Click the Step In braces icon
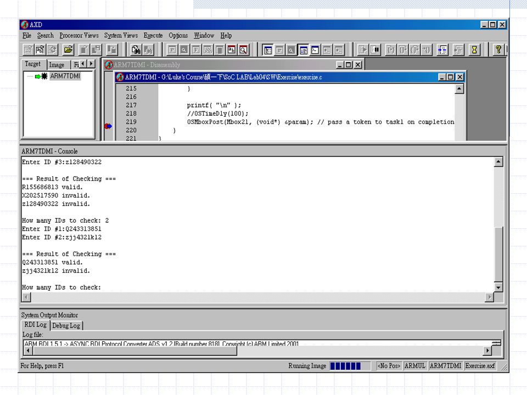The width and height of the screenshot is (527, 395). (x=390, y=50)
